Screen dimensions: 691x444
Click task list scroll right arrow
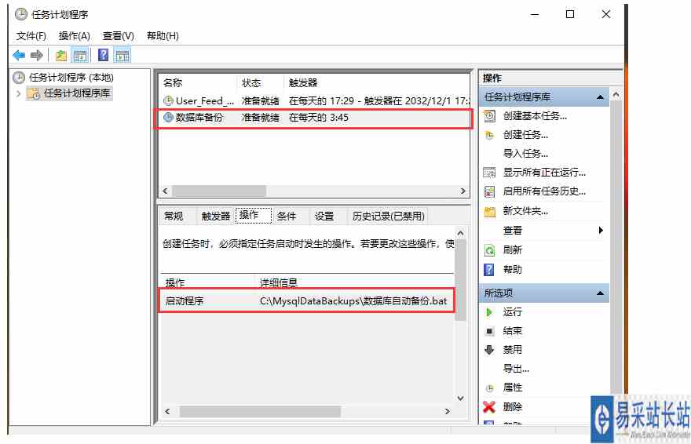[x=462, y=191]
